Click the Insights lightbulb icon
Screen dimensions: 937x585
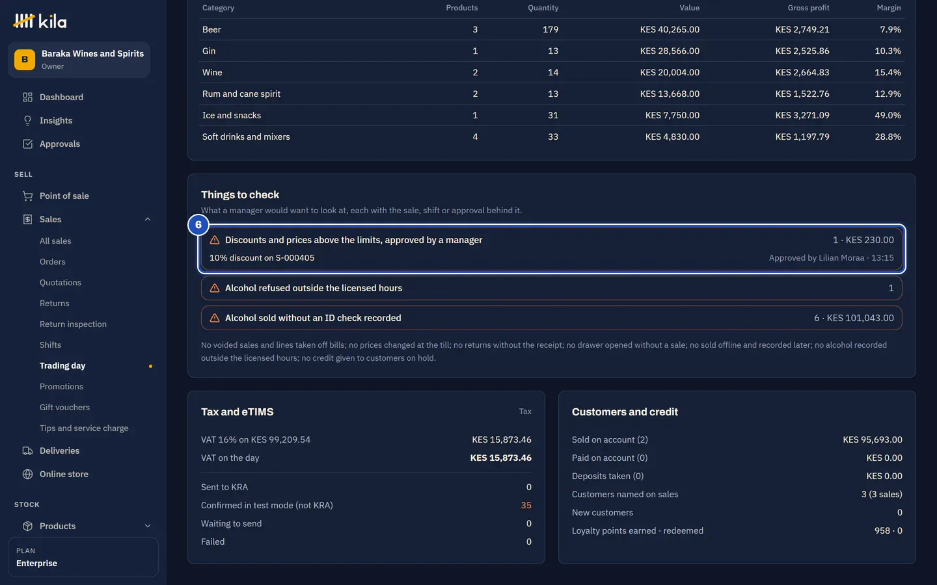coord(27,121)
